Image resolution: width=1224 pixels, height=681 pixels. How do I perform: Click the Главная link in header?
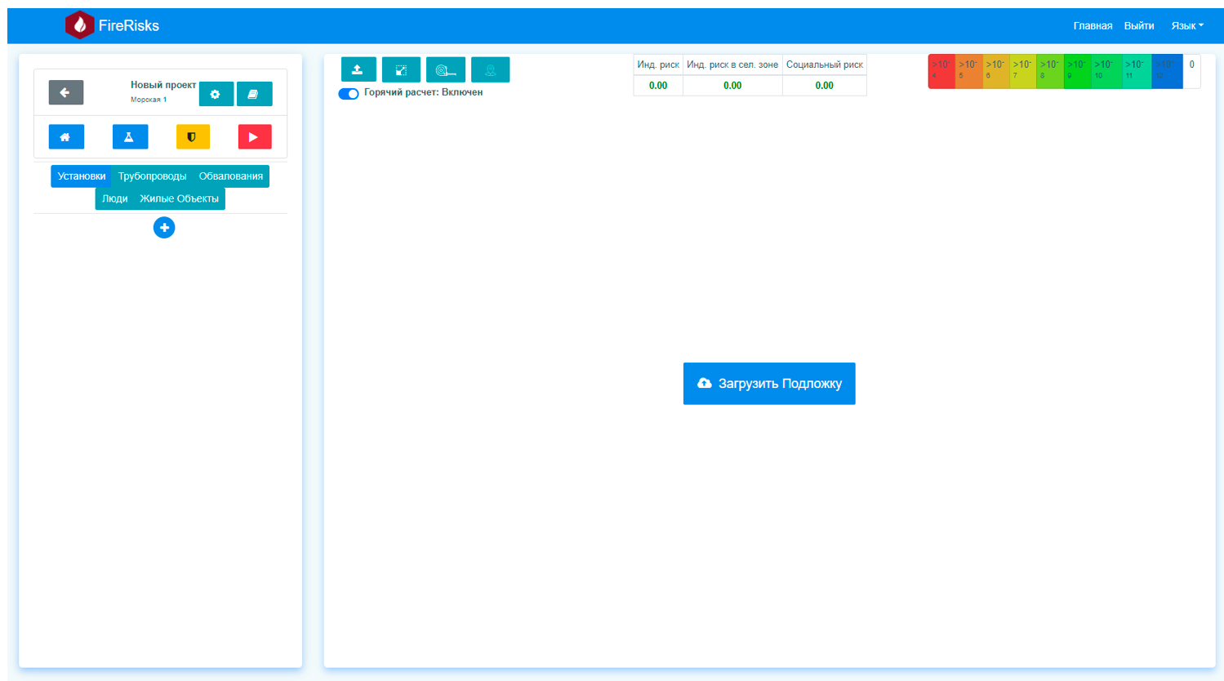pos(1093,26)
